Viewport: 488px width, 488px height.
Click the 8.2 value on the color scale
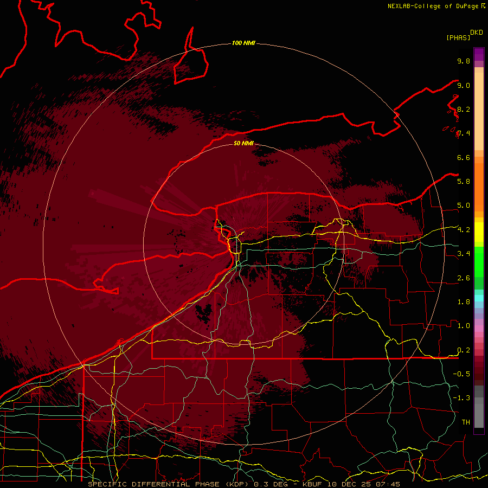click(x=464, y=109)
